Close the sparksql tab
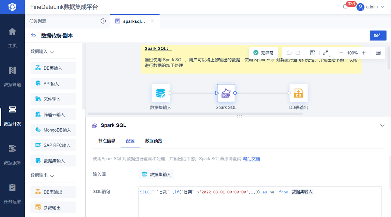The width and height of the screenshot is (391, 217). tap(152, 21)
